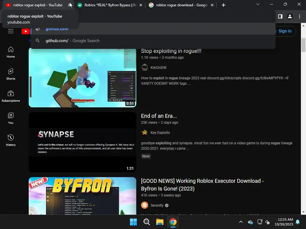Open File Explorer from the taskbar
The height and width of the screenshot is (229, 306).
click(160, 222)
